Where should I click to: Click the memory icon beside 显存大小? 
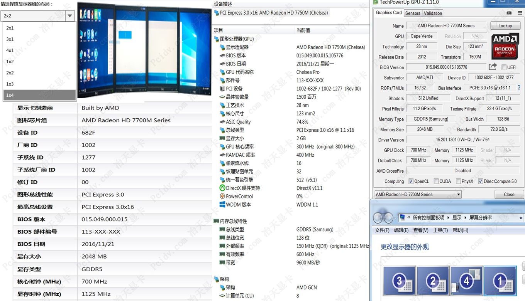[x=222, y=138]
